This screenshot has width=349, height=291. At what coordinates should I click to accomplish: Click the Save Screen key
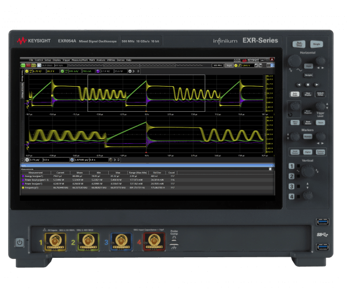click(308, 122)
